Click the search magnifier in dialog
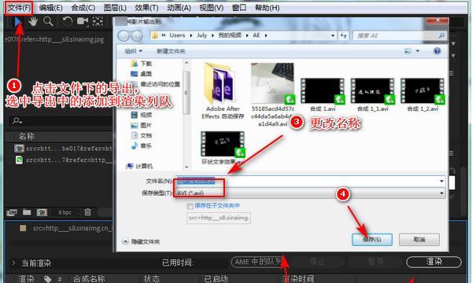The height and width of the screenshot is (283, 472). [441, 35]
